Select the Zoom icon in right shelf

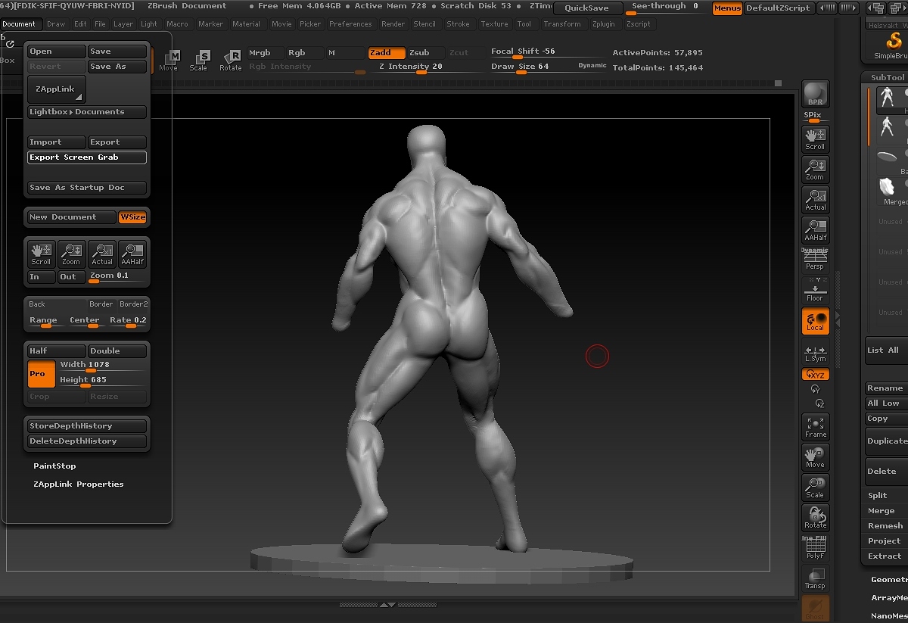[815, 170]
